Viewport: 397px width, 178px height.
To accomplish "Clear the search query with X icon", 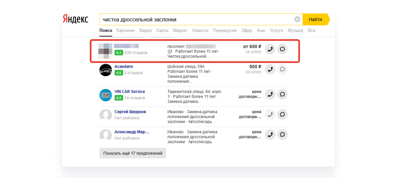I will click(x=297, y=20).
